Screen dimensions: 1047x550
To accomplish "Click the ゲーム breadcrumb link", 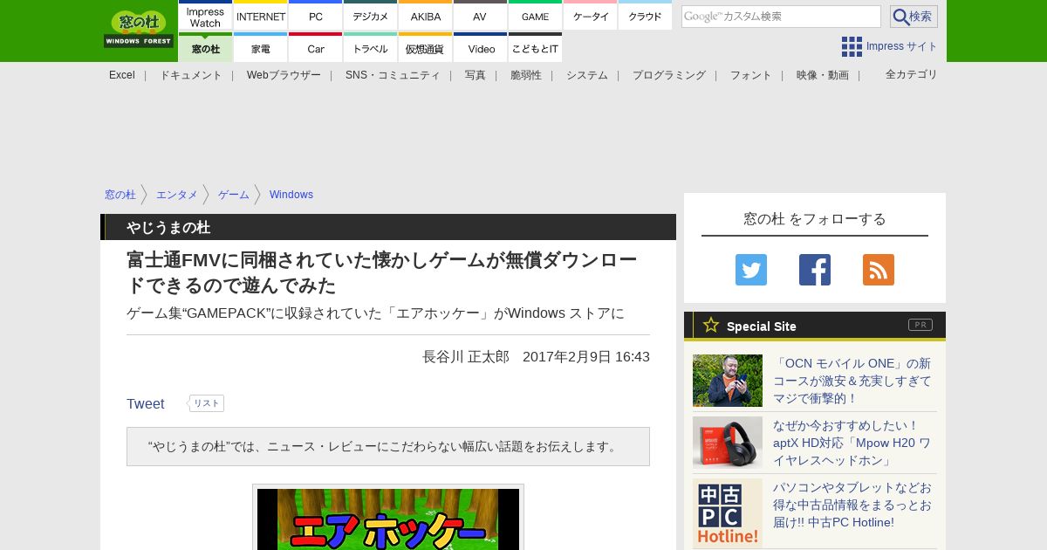I will point(234,195).
